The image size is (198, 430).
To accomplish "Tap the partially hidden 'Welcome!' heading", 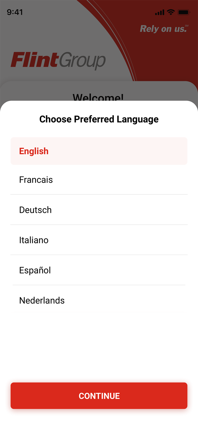I will [98, 97].
